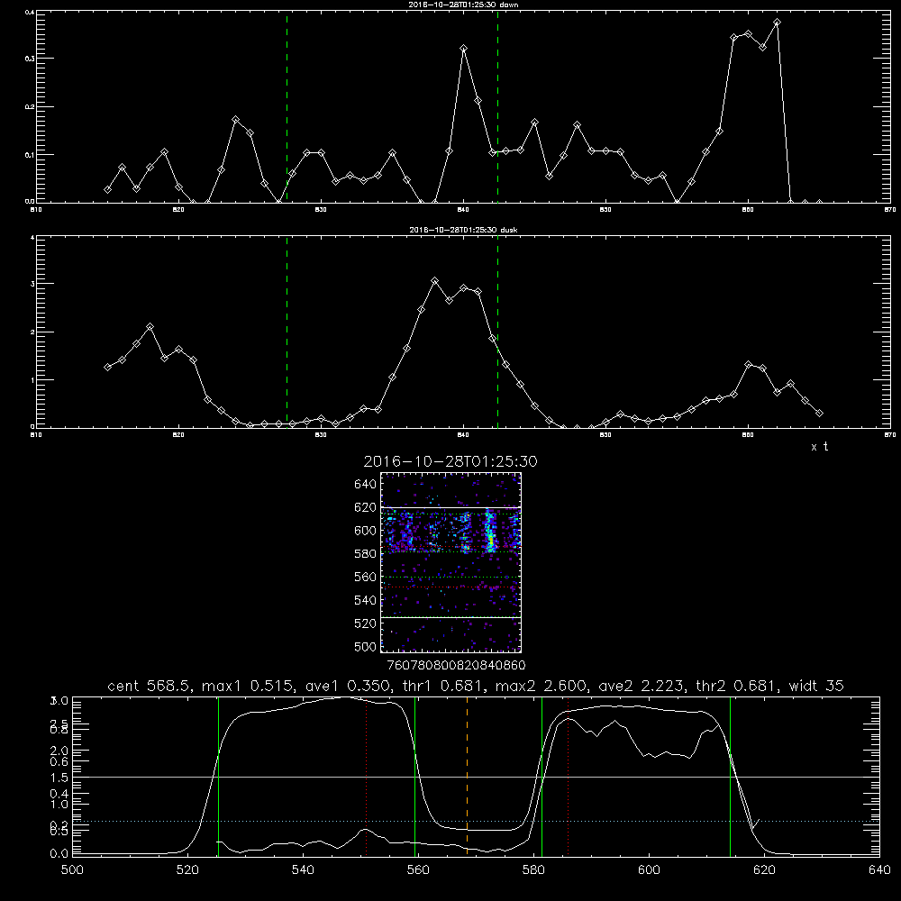
Task: Click the upper white horizontal line in spectrogram
Action: pos(451,507)
